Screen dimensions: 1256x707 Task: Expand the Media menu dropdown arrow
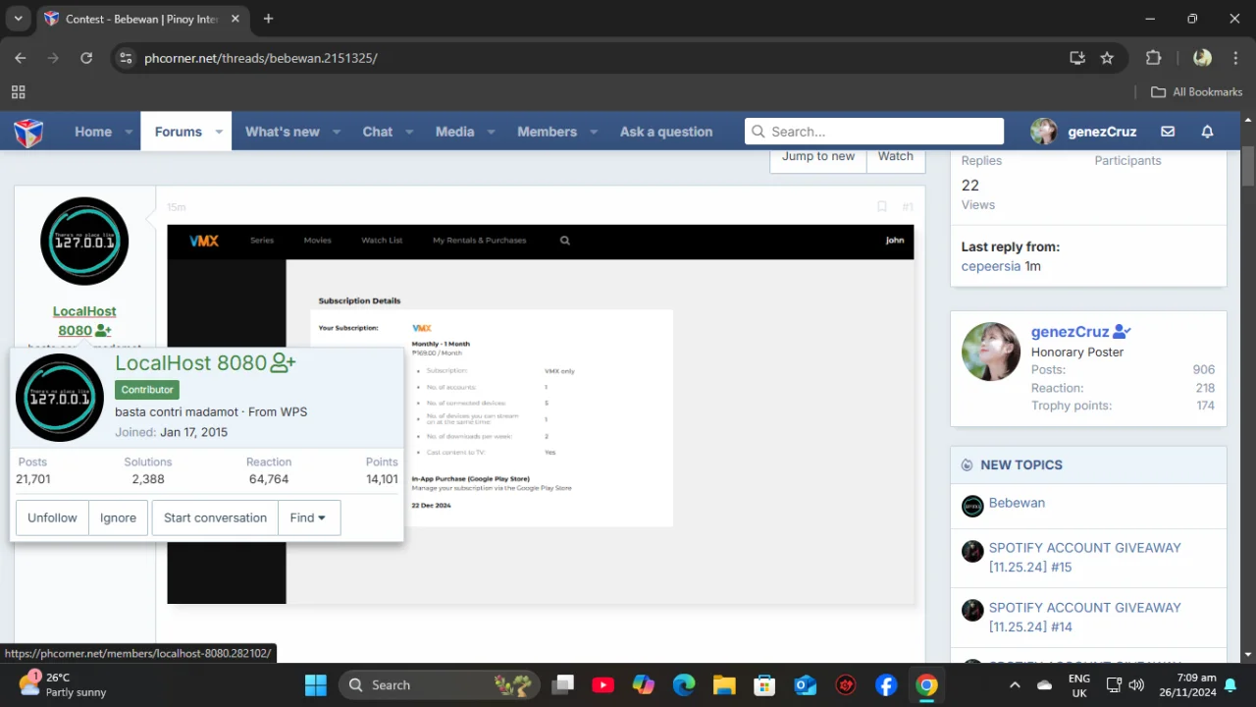pos(491,132)
